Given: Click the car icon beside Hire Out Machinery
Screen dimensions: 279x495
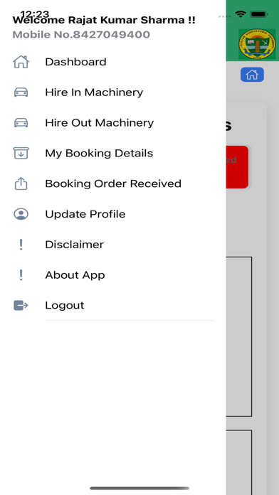Looking at the screenshot, I should coord(21,123).
